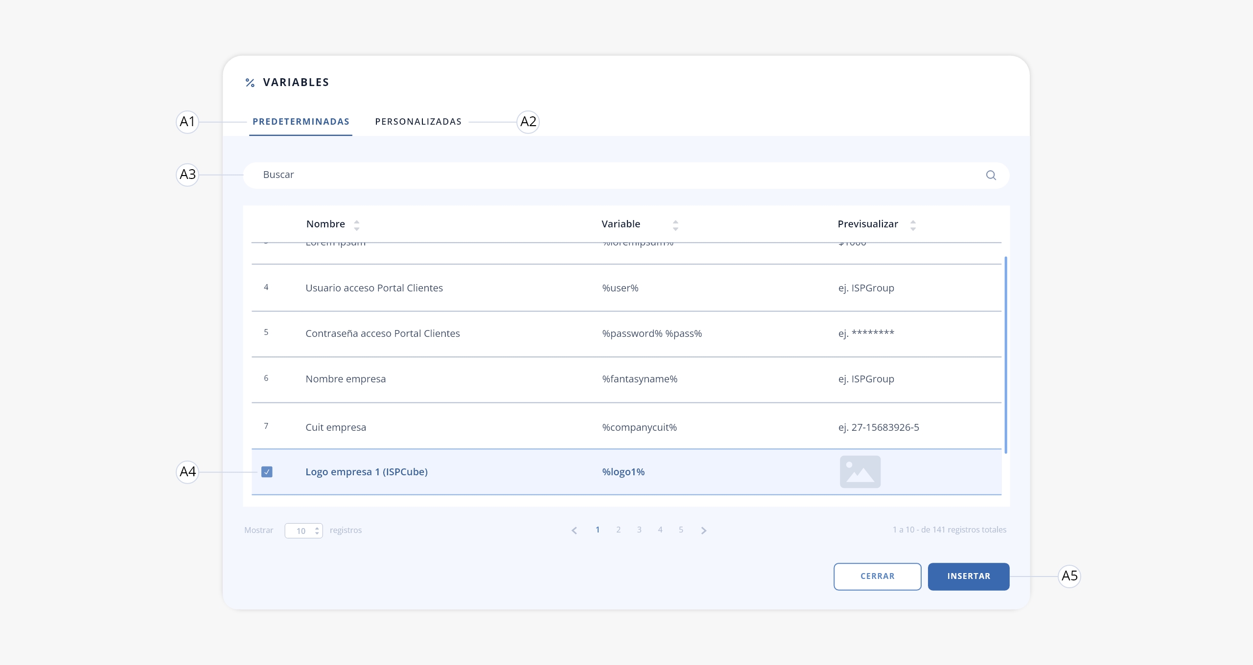Click the percent icon beside VARIABLES title

click(x=250, y=83)
